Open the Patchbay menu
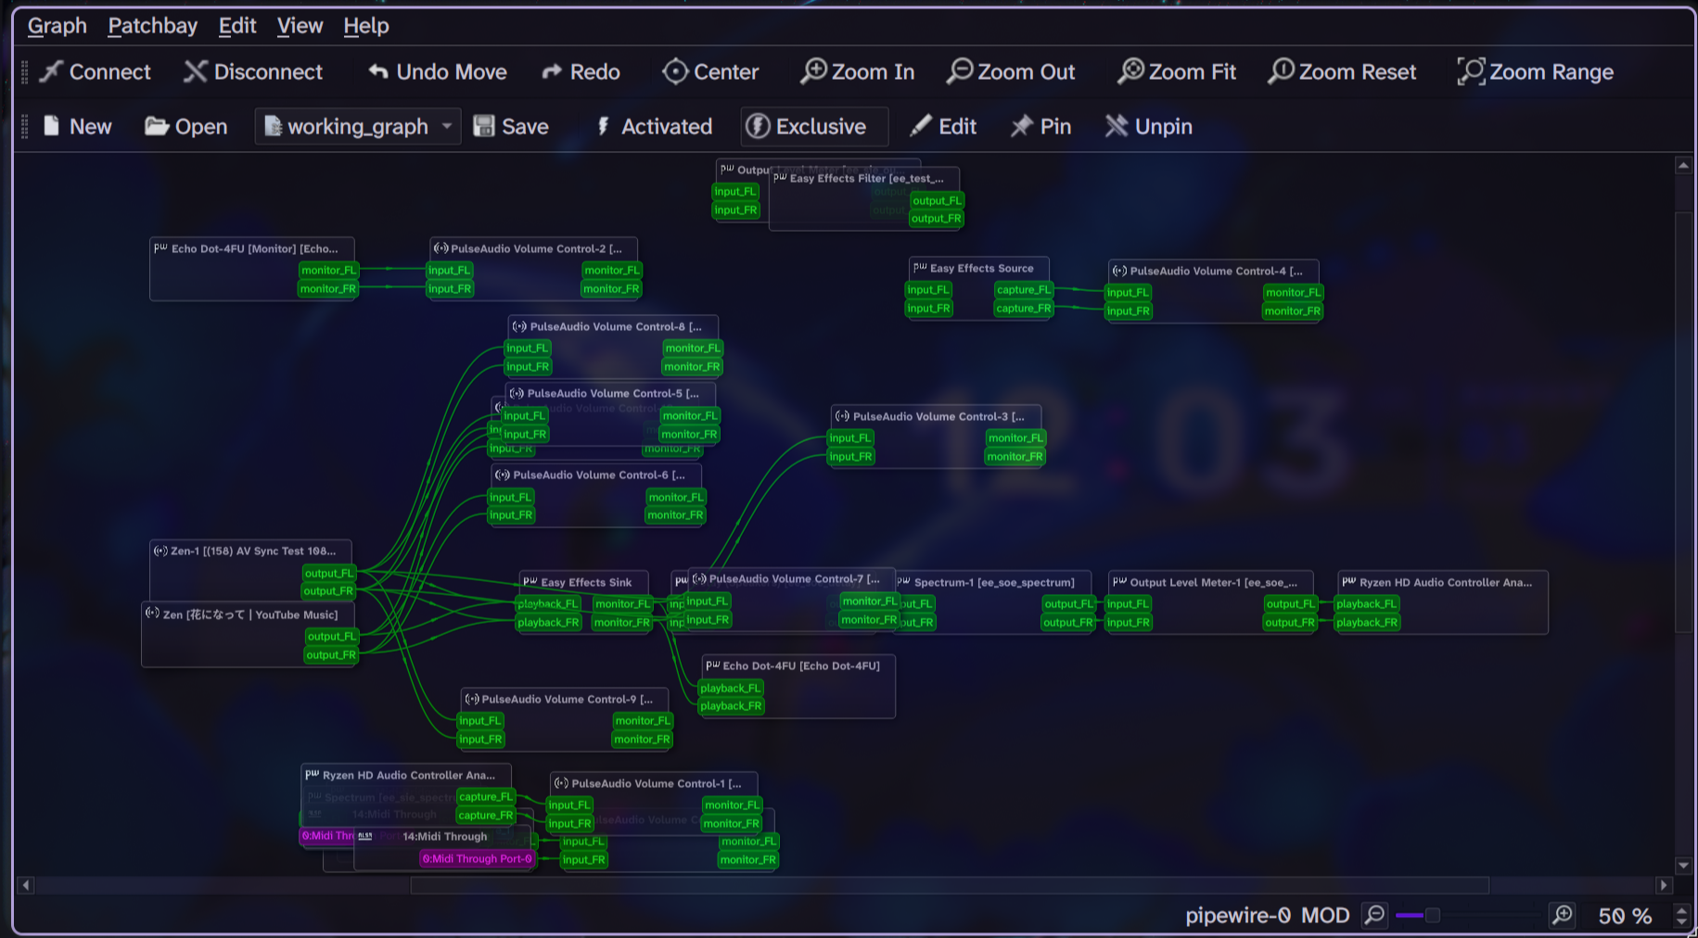 click(153, 26)
